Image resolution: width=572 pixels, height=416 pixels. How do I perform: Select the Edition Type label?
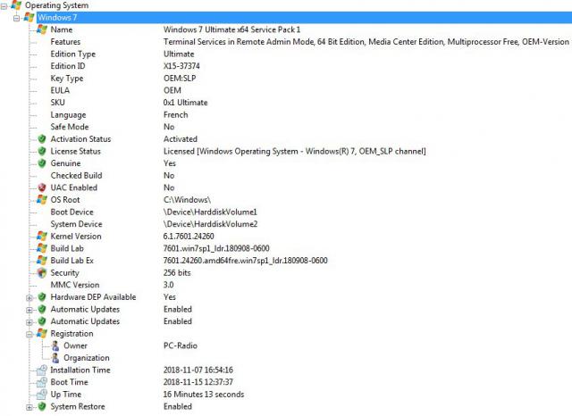(73, 54)
